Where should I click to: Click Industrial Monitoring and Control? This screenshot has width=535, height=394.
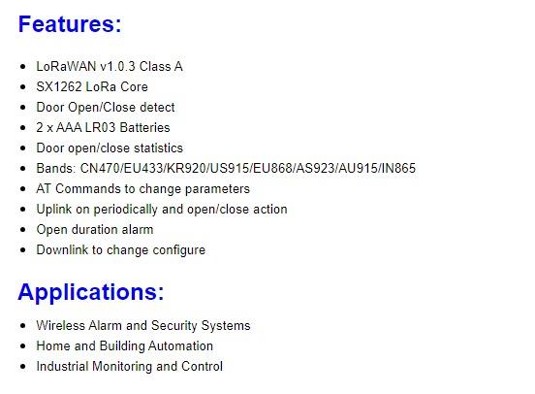(x=129, y=366)
